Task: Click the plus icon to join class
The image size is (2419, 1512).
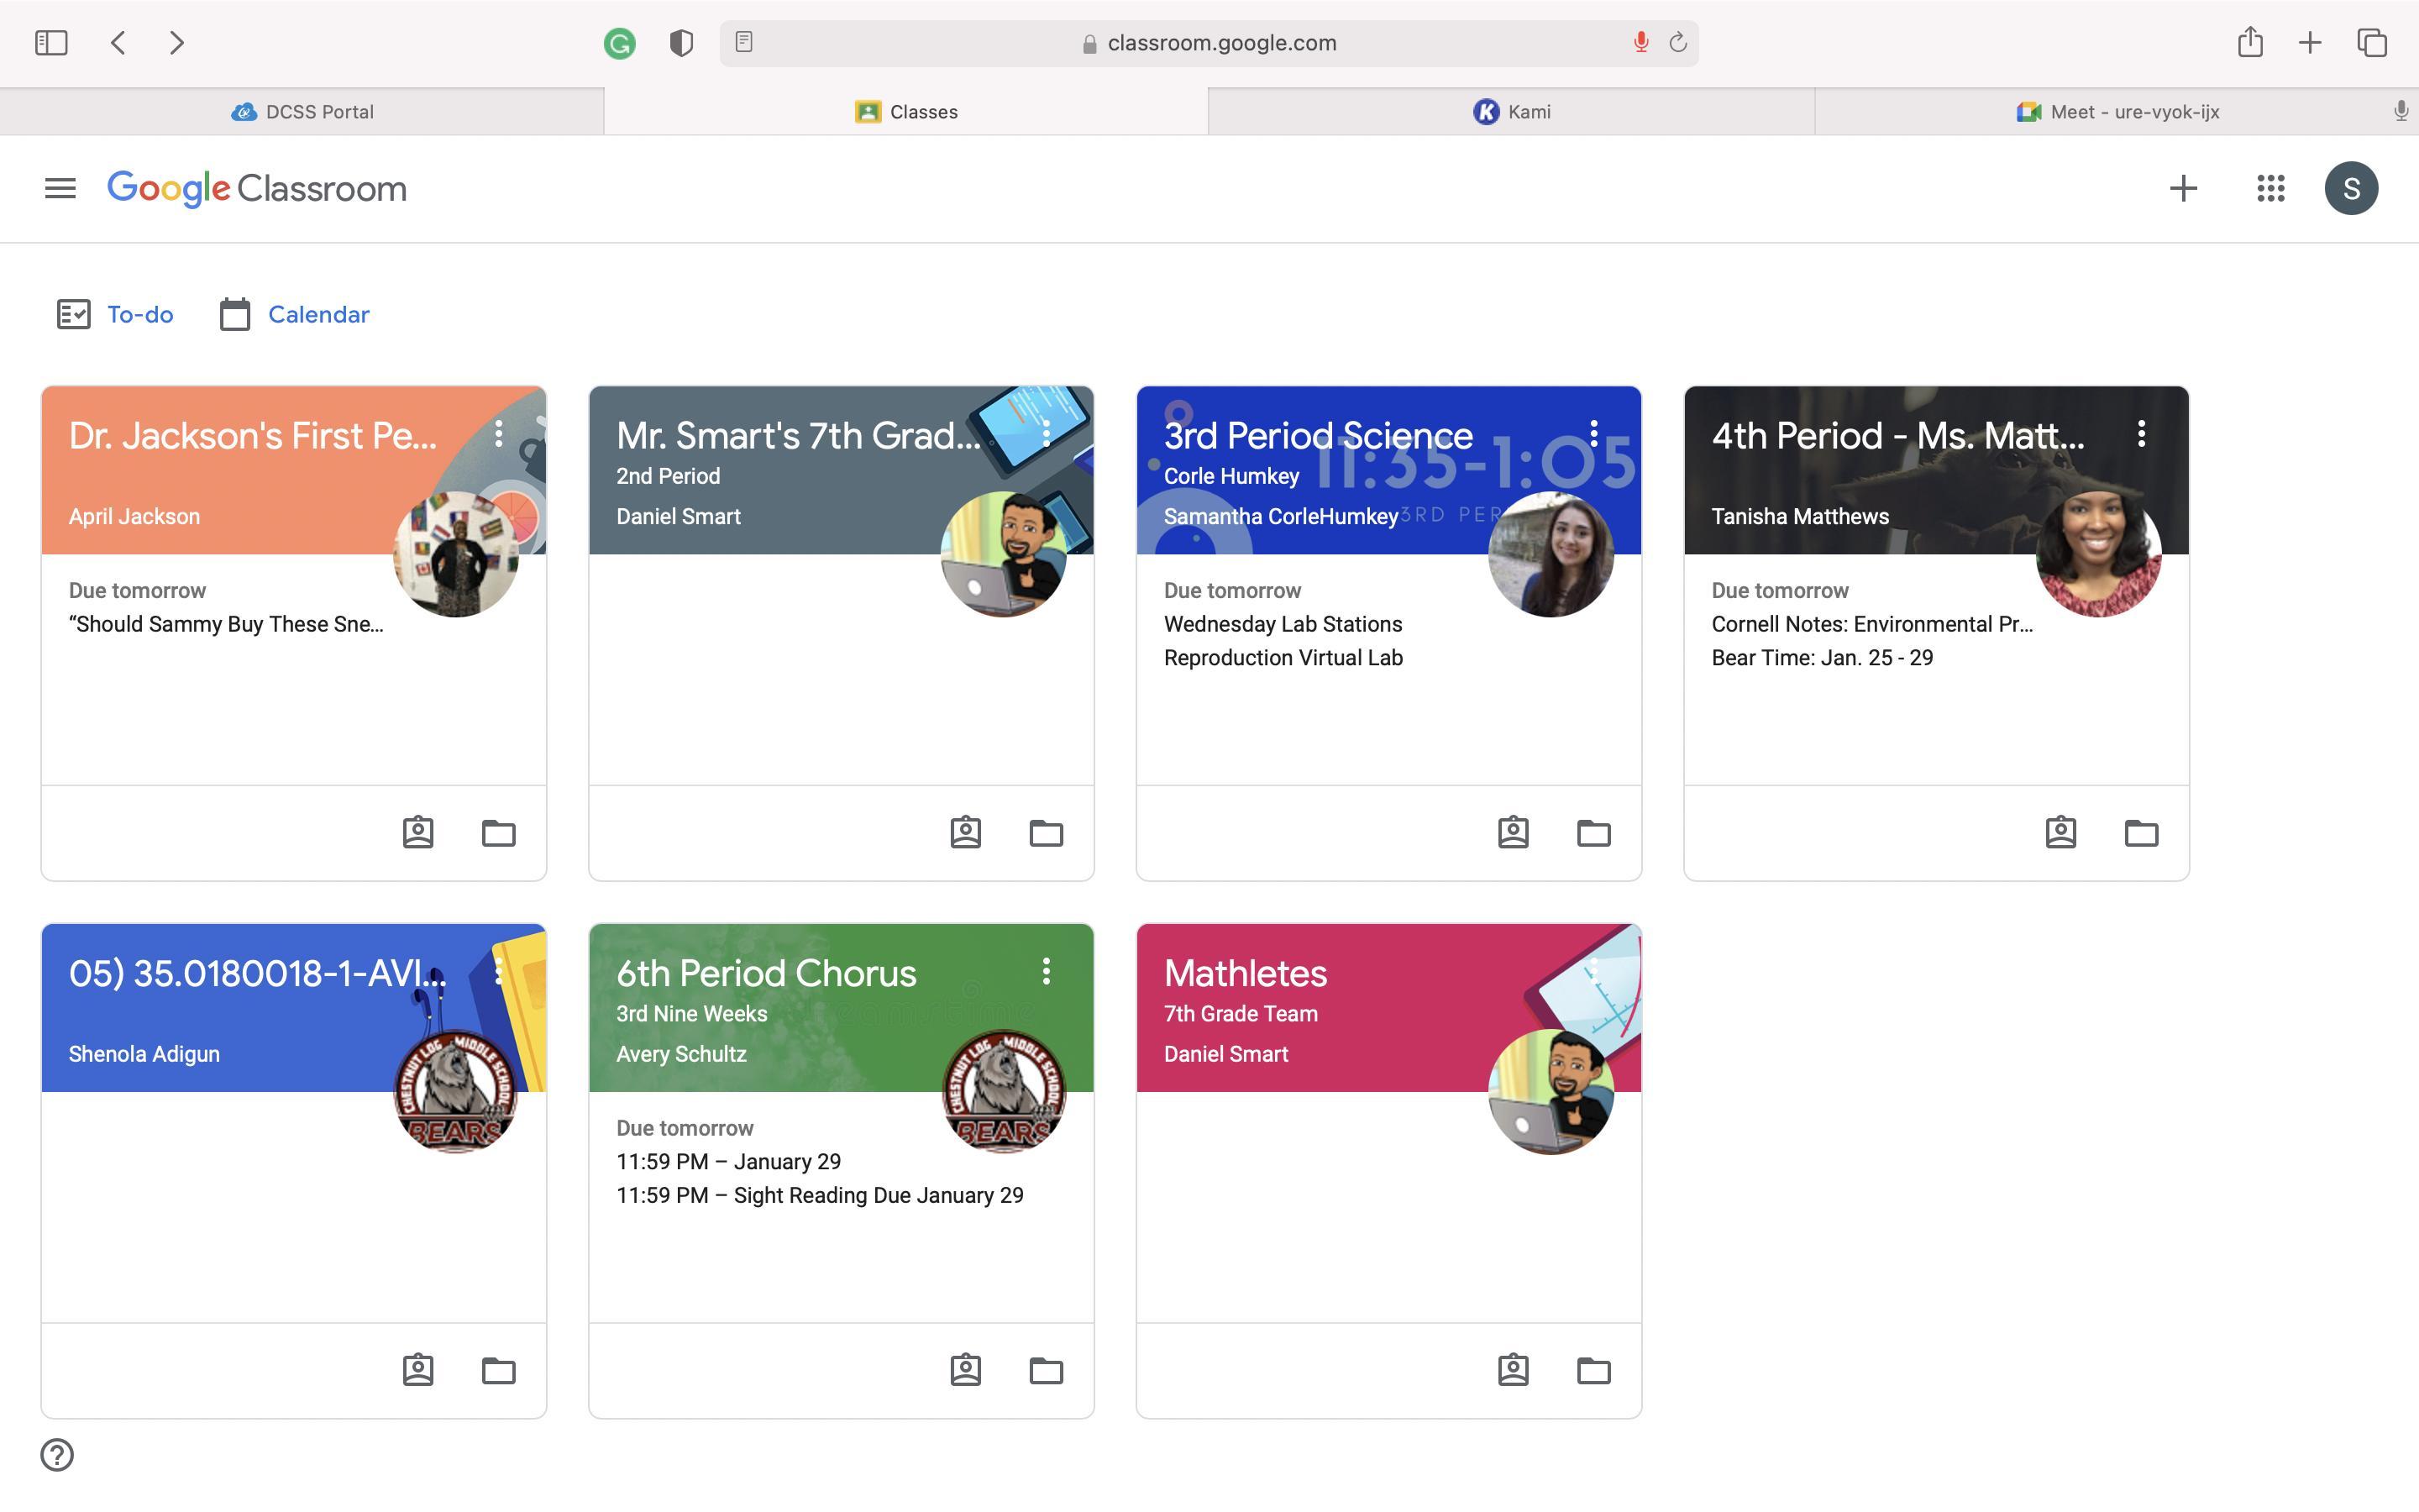Action: tap(2183, 188)
